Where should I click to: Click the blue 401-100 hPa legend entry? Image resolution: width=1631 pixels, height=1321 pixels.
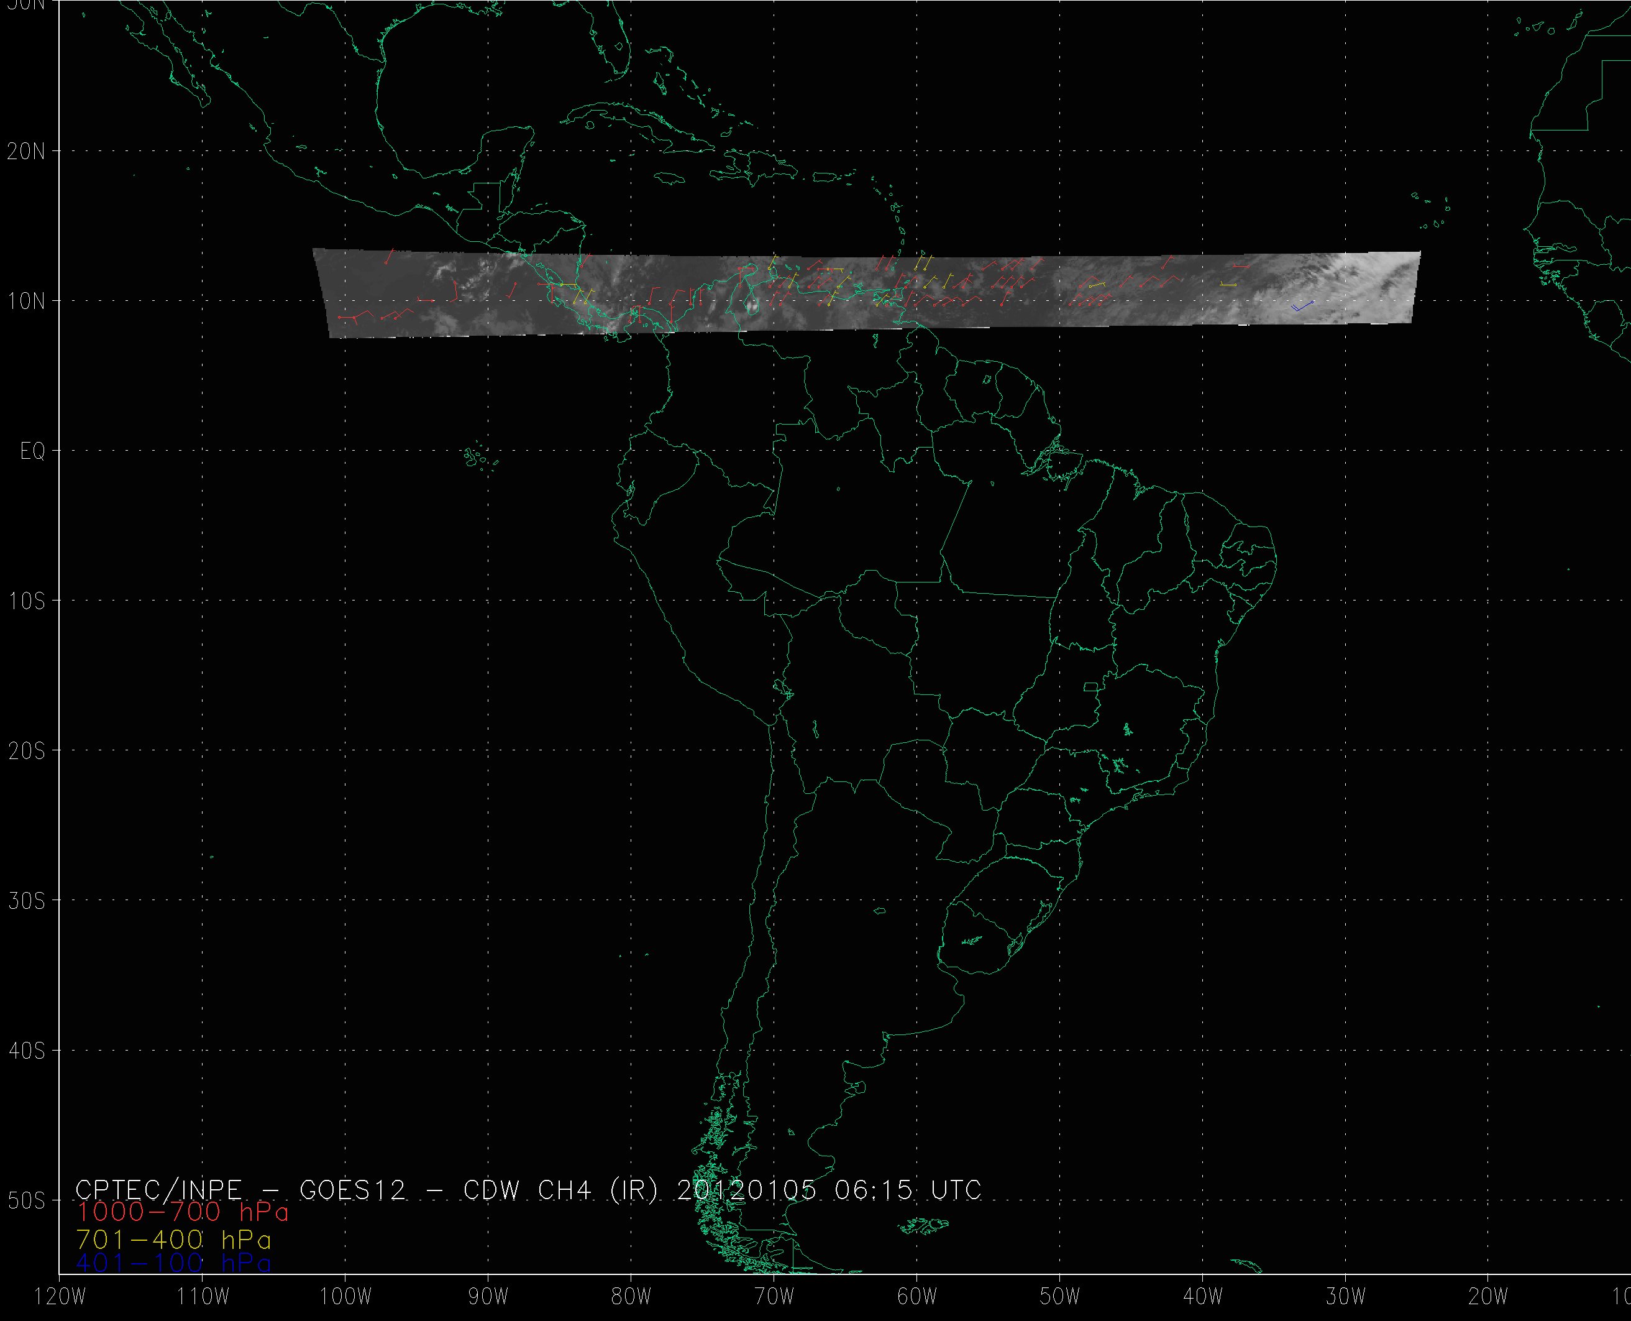coord(173,1263)
